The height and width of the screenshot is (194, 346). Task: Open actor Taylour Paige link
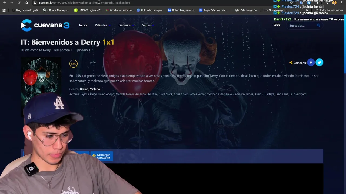pos(88,94)
